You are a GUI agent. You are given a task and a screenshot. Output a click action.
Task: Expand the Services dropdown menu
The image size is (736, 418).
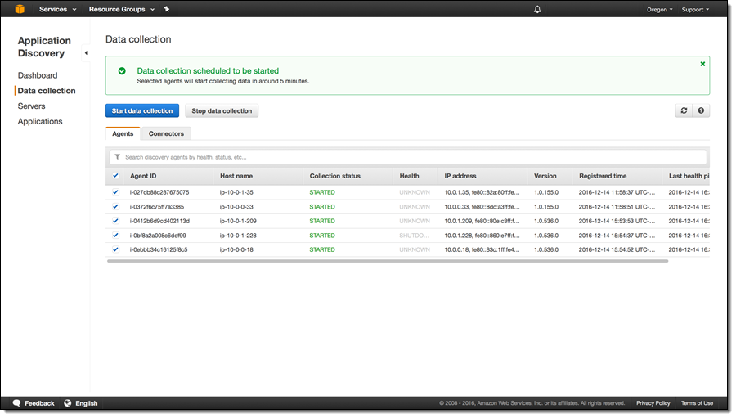point(57,10)
